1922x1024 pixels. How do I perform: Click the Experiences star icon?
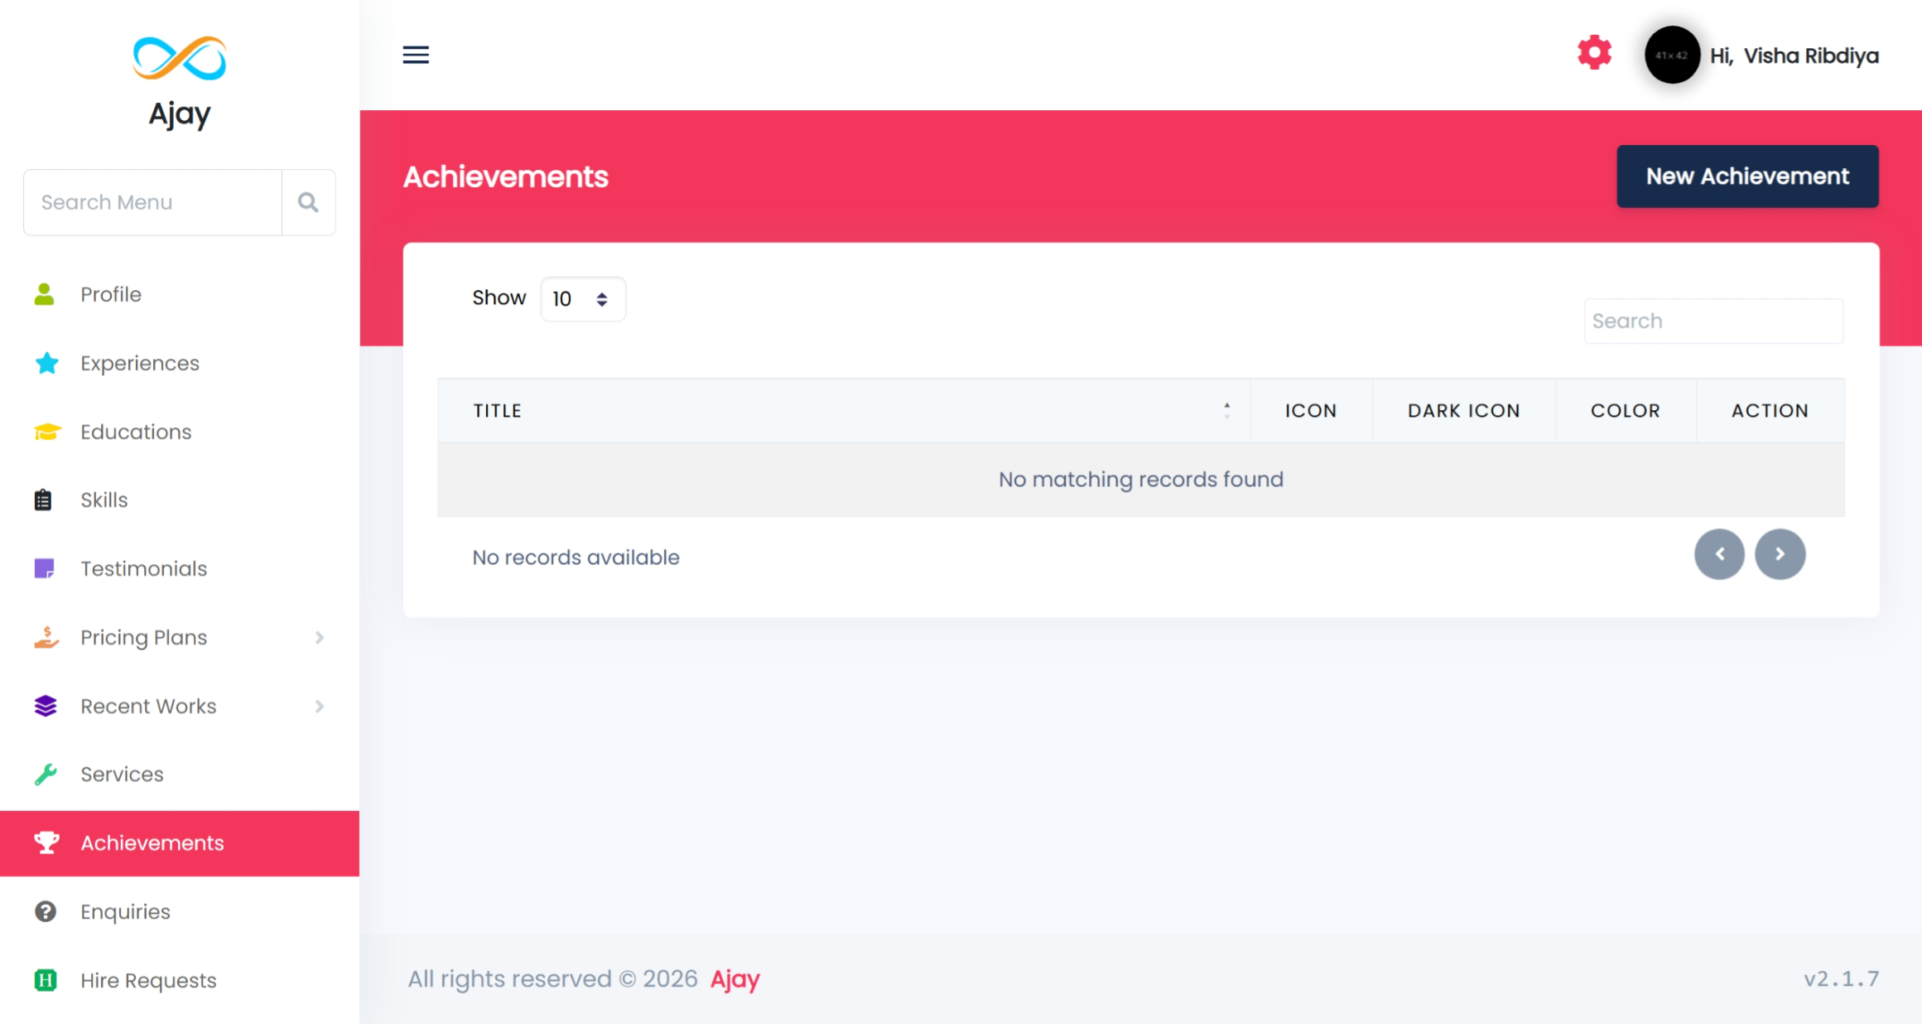pyautogui.click(x=46, y=363)
